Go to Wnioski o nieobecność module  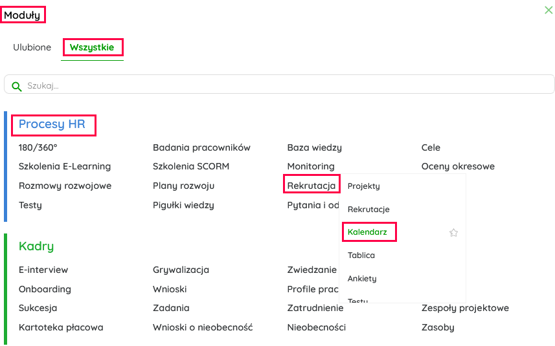pos(203,327)
